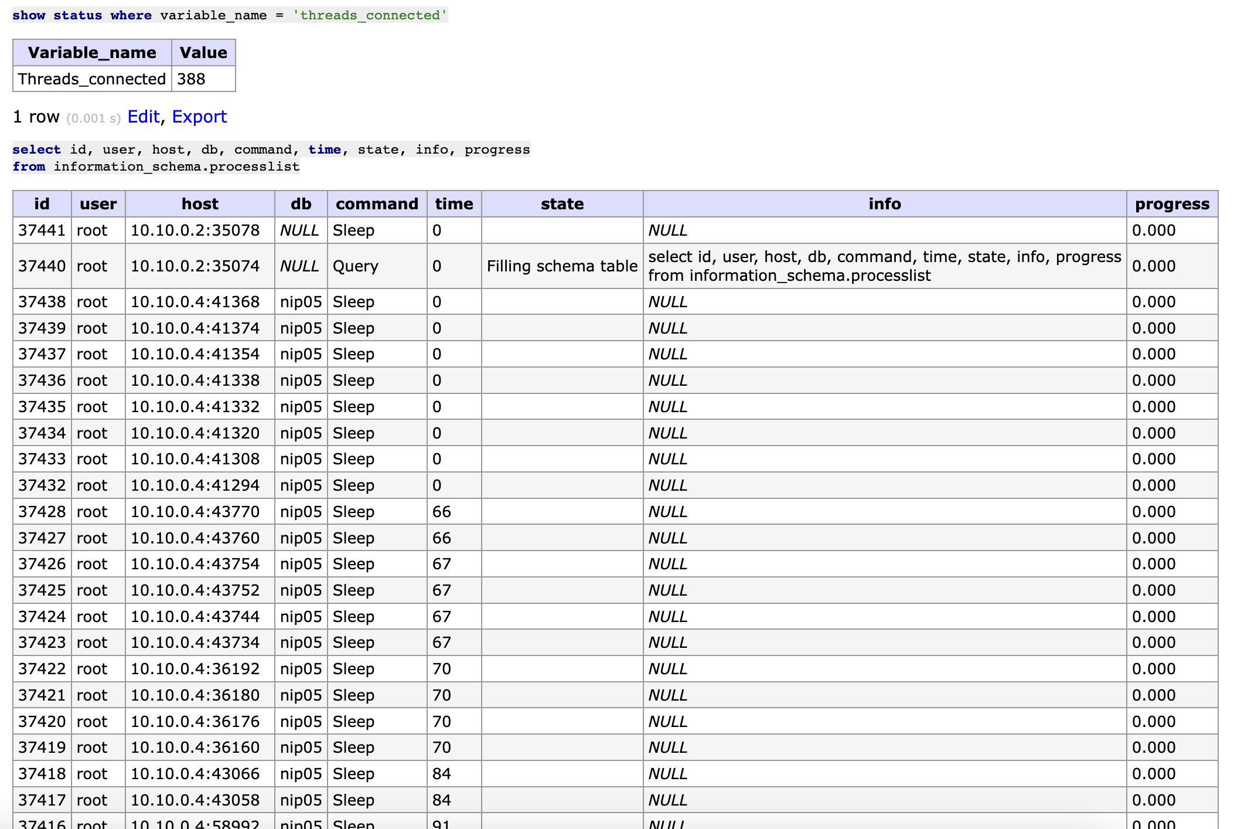1234x829 pixels.
Task: Select host 10.10.0.4:41308 cell
Action: tap(200, 459)
